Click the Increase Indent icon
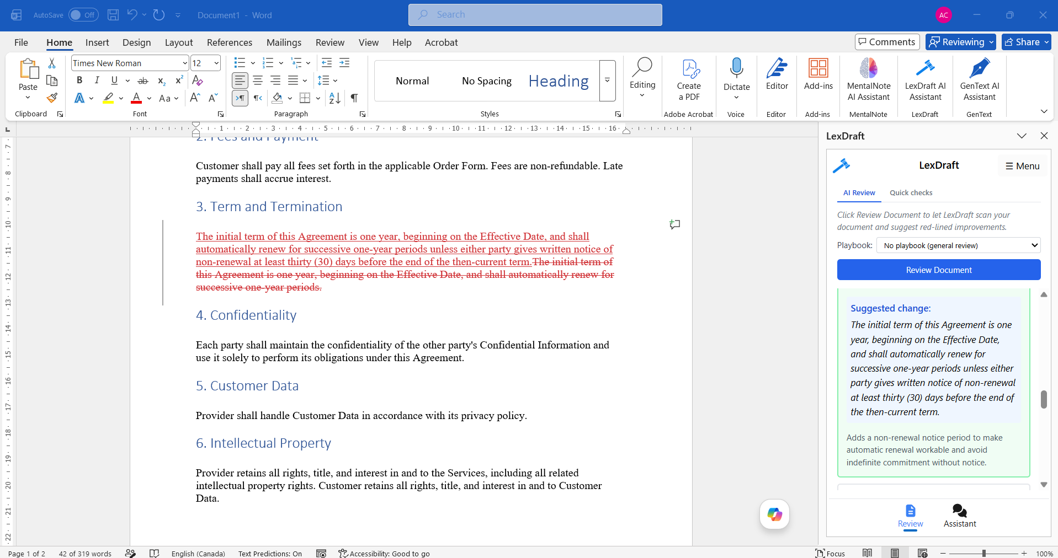 click(x=344, y=63)
